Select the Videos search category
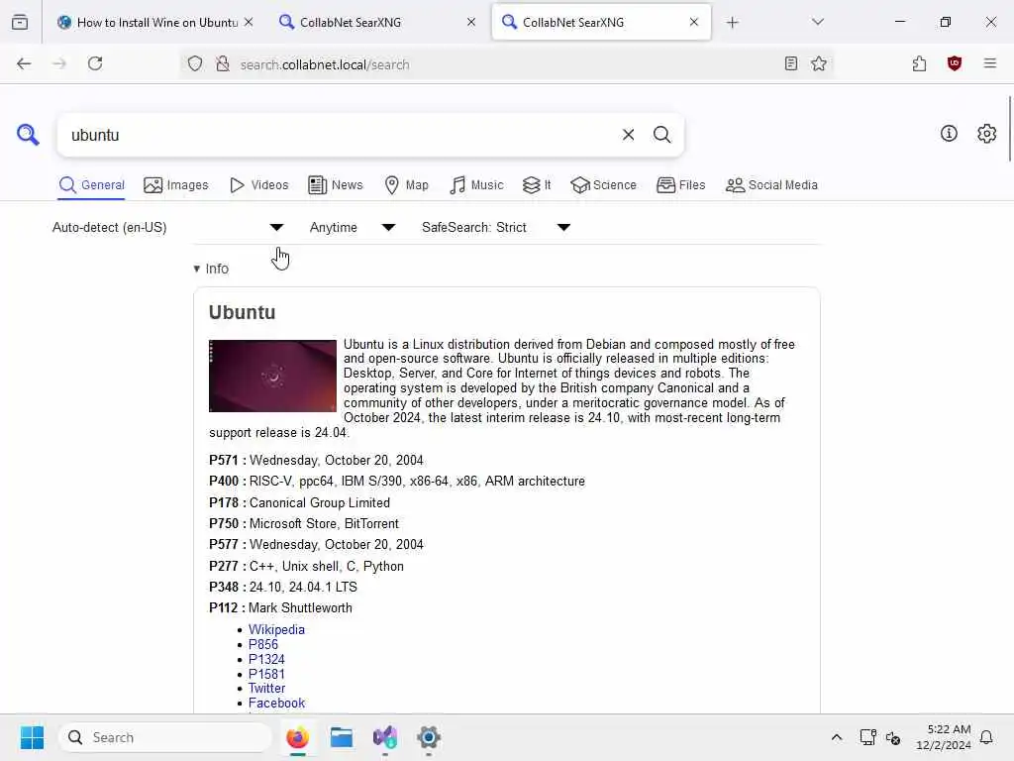Image resolution: width=1014 pixels, height=761 pixels. 258,185
